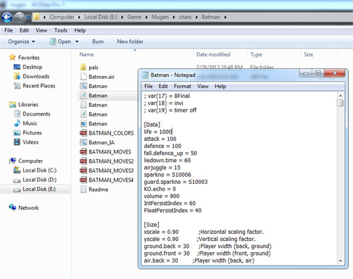Sort files by Date modified column header

pyautogui.click(x=213, y=54)
